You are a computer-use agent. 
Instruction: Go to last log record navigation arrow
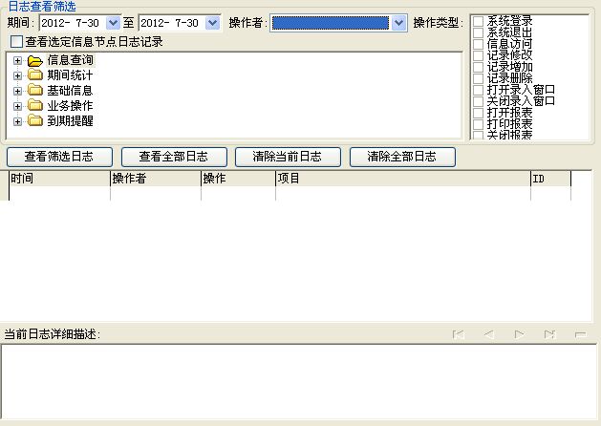tap(549, 334)
